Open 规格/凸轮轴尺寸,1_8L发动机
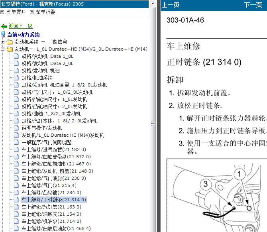The height and width of the screenshot is (232, 267). [x=54, y=99]
